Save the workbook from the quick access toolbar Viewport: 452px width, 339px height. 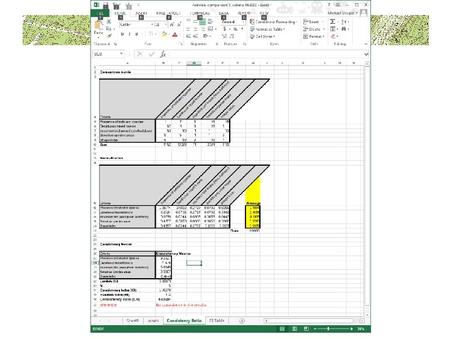[105, 5]
